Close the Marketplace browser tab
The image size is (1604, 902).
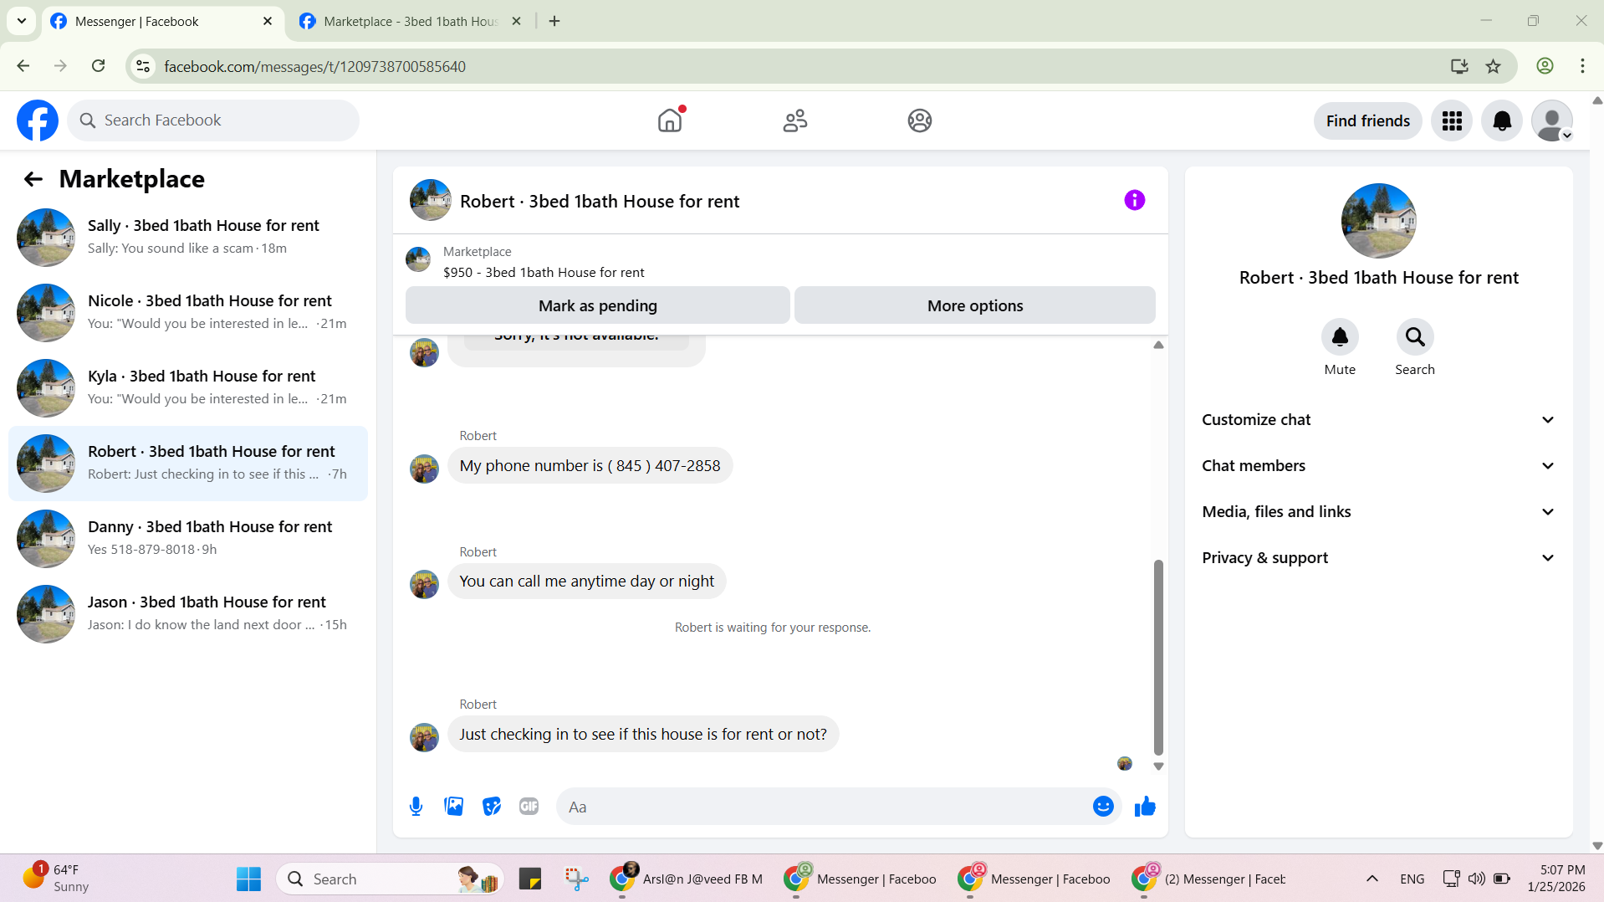(x=517, y=22)
